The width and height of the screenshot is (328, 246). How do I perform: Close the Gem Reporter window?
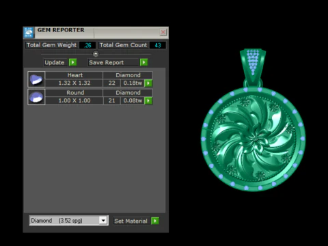(163, 32)
